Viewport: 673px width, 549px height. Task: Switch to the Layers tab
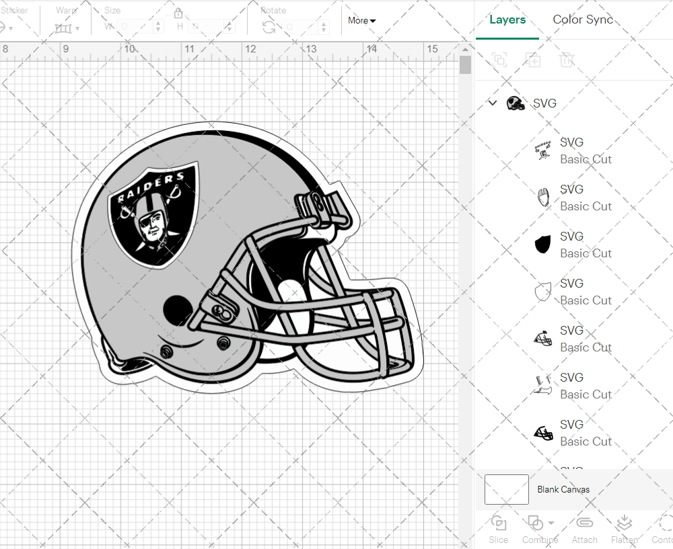507,19
